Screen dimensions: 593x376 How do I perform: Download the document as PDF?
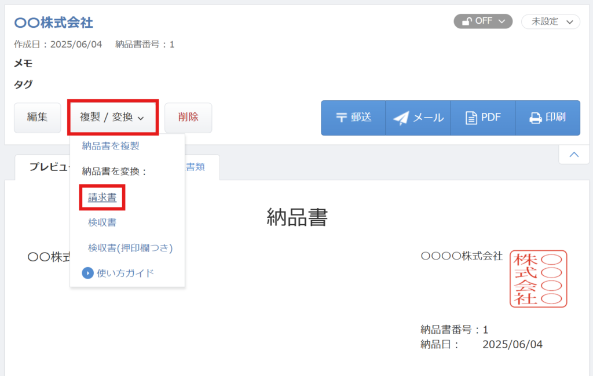(x=483, y=118)
